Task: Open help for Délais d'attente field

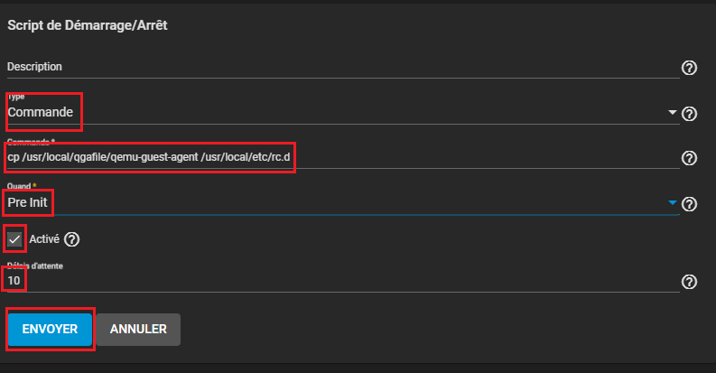Action: coord(689,282)
